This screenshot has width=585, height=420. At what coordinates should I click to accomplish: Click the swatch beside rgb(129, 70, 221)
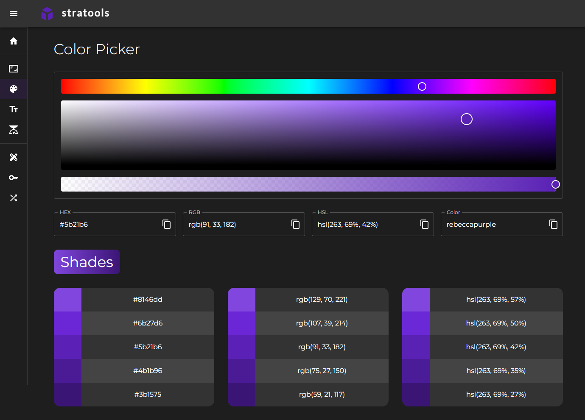(241, 300)
